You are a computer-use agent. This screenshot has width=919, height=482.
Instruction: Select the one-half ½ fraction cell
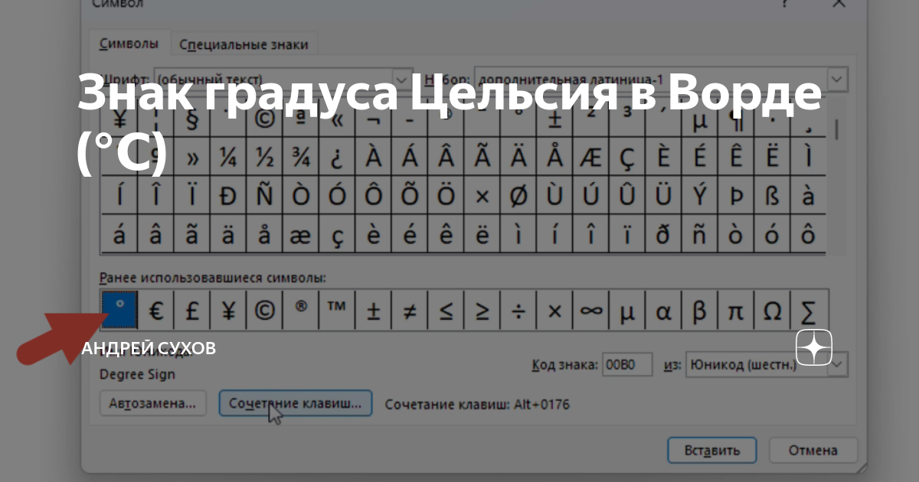coord(264,157)
